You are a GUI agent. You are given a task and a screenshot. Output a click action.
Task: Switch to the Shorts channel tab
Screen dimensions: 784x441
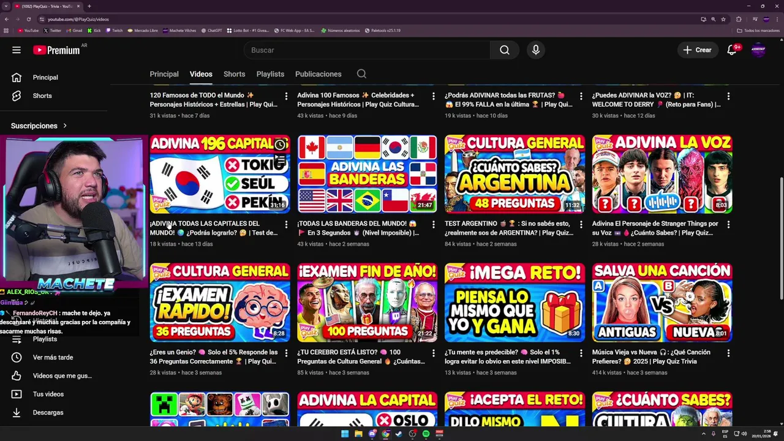(234, 74)
